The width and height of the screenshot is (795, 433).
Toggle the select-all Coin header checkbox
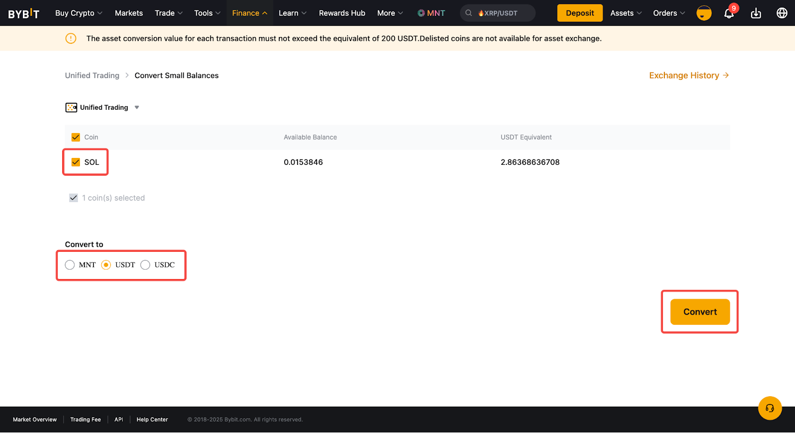pos(76,138)
